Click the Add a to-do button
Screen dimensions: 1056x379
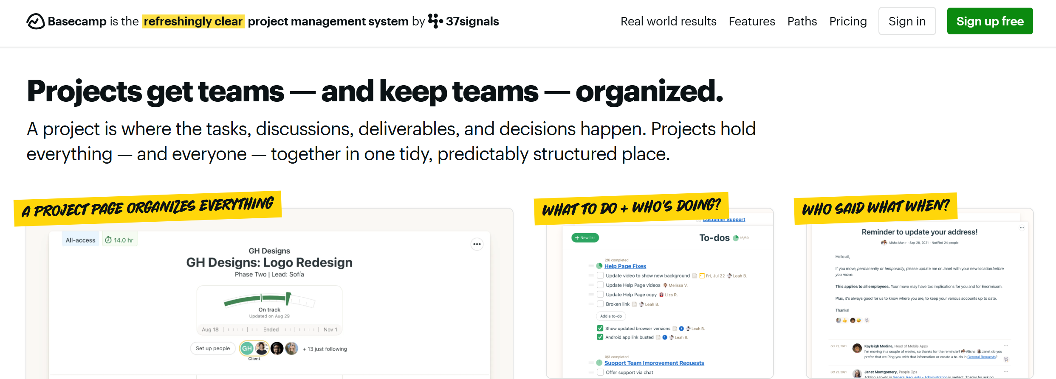click(611, 316)
